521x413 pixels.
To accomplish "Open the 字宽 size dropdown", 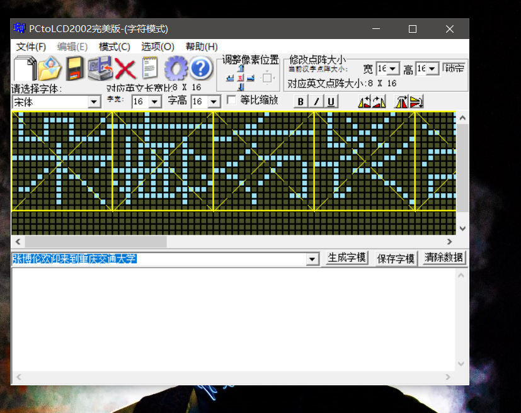I will coord(155,101).
